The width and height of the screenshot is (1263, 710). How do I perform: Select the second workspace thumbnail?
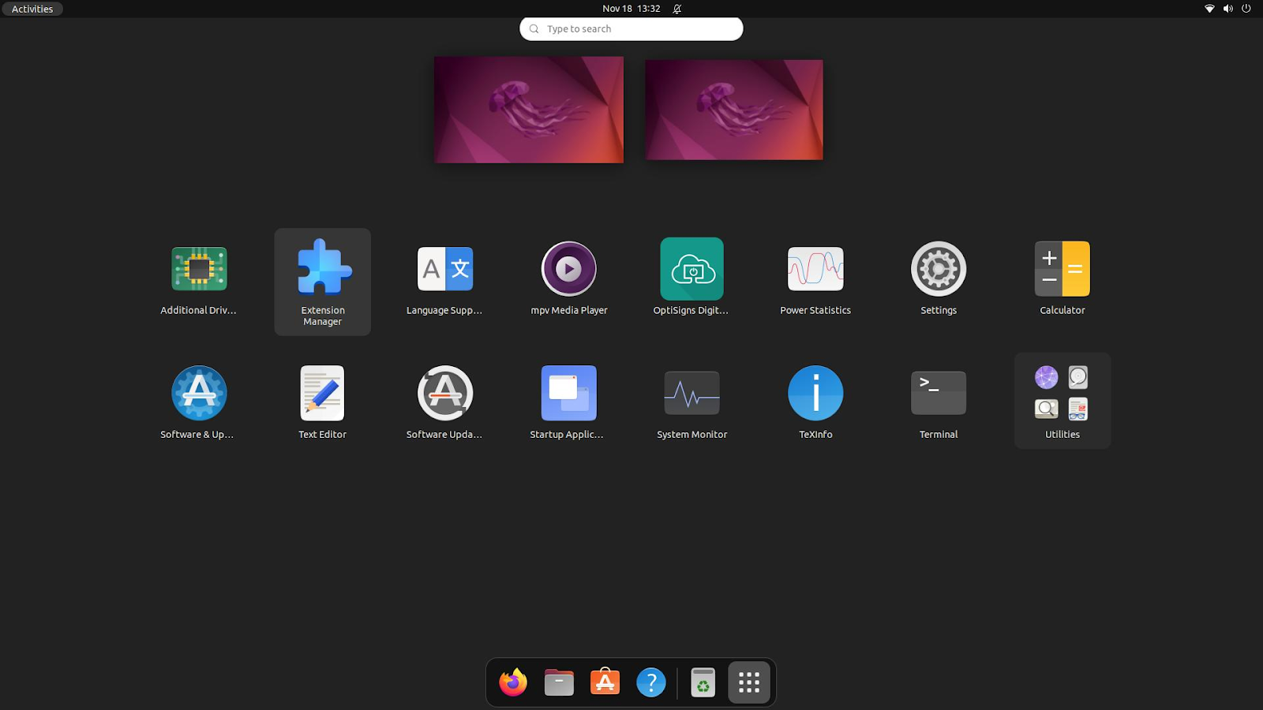tap(734, 110)
